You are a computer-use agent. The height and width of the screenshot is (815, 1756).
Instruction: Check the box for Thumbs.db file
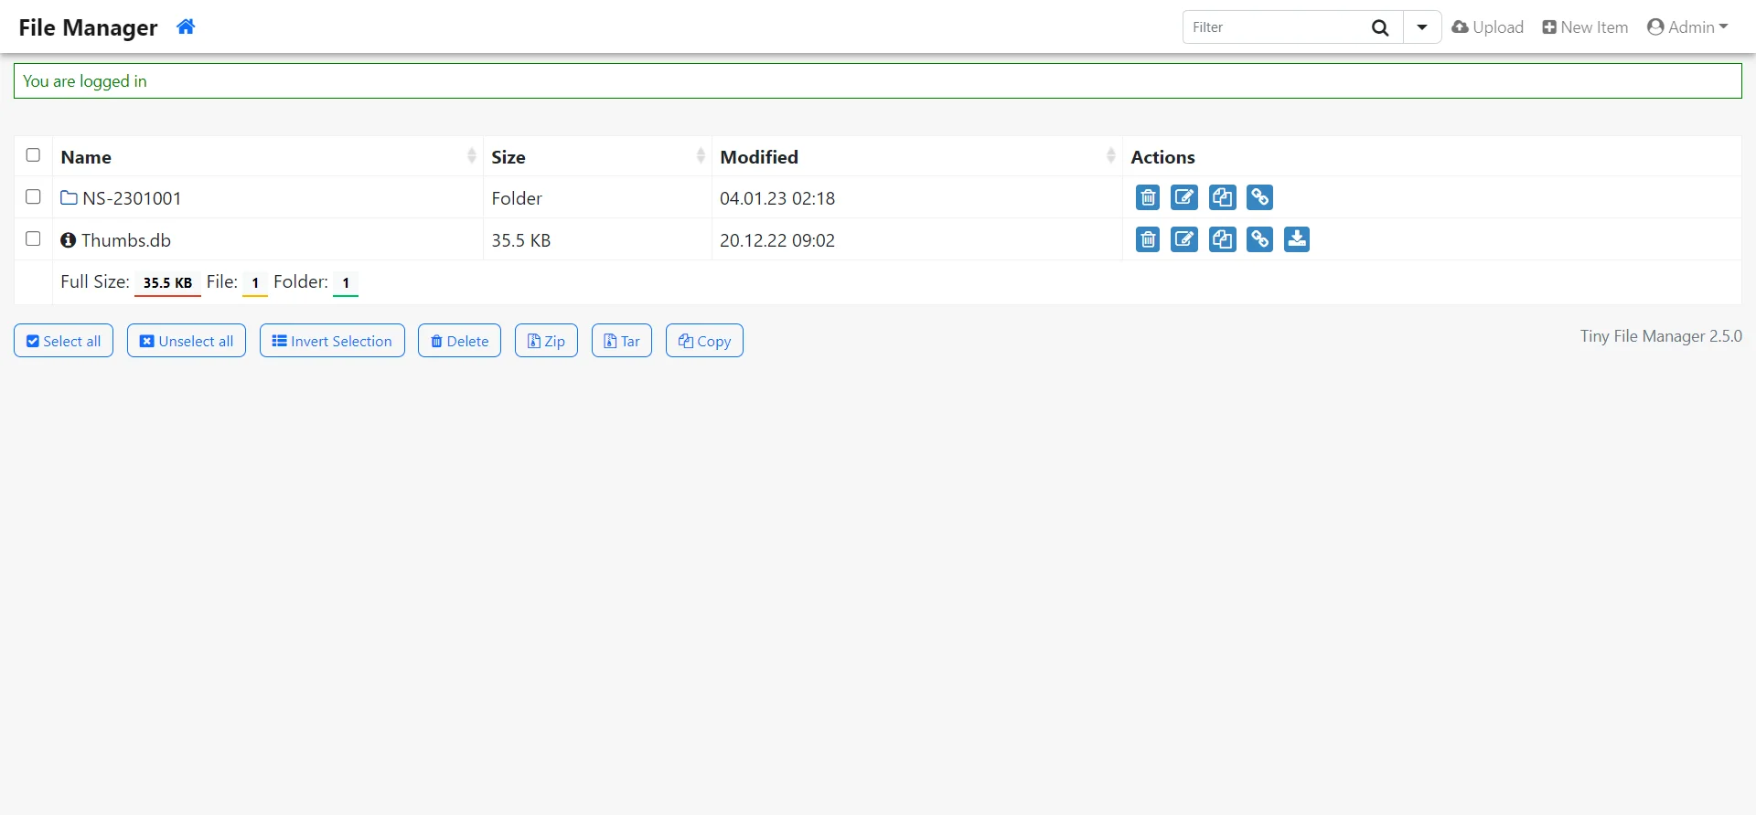(33, 239)
